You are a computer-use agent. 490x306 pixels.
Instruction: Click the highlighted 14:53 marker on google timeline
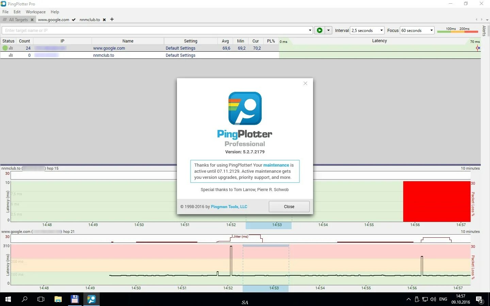click(265, 288)
